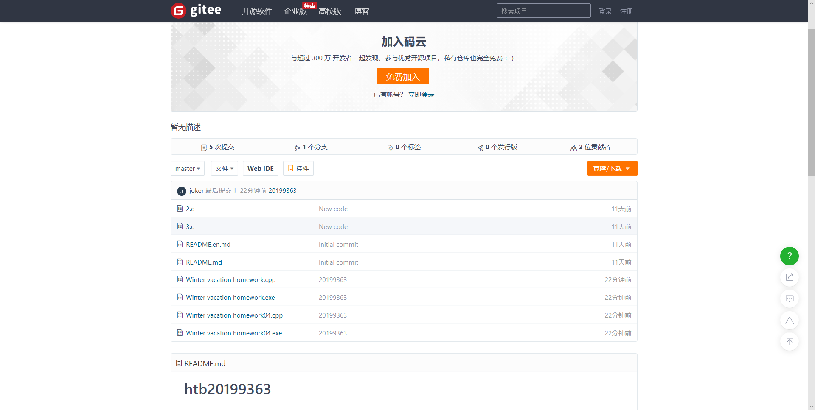Click file icon beside Winter vacation homework.cpp

coord(180,279)
